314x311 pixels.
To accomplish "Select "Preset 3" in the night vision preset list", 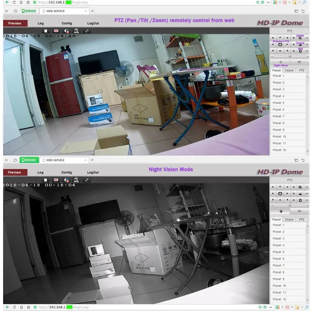I will coord(288,238).
